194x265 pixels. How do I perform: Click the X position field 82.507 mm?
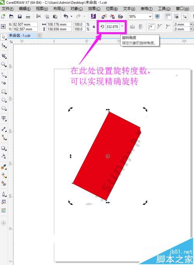(25, 24)
